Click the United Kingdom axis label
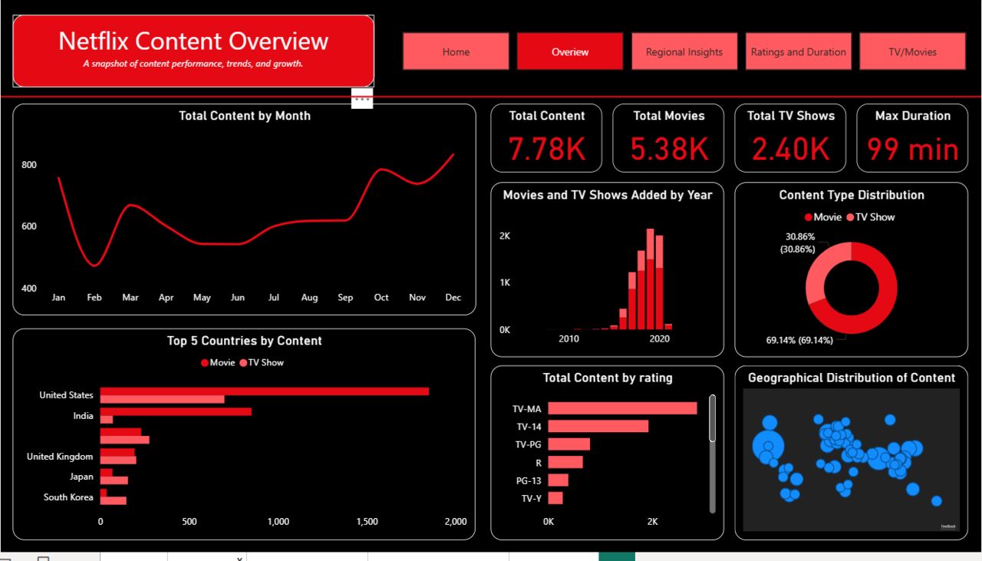Viewport: 982px width, 561px height. coord(60,457)
